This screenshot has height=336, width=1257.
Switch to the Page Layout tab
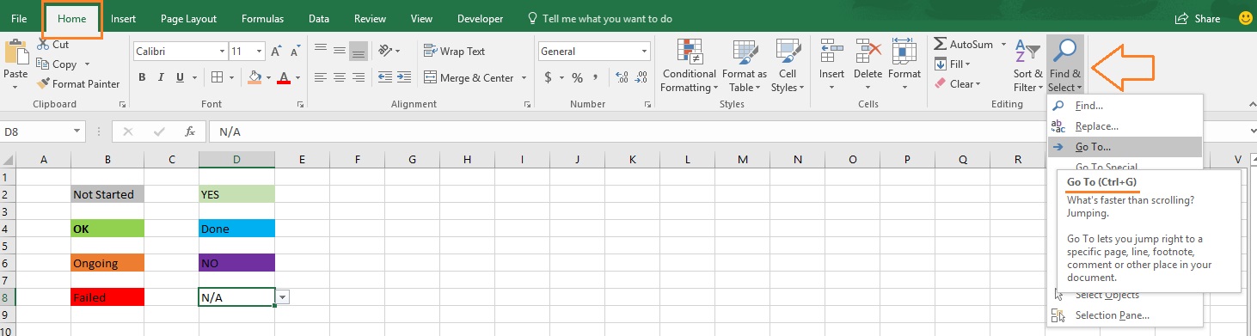tap(188, 18)
